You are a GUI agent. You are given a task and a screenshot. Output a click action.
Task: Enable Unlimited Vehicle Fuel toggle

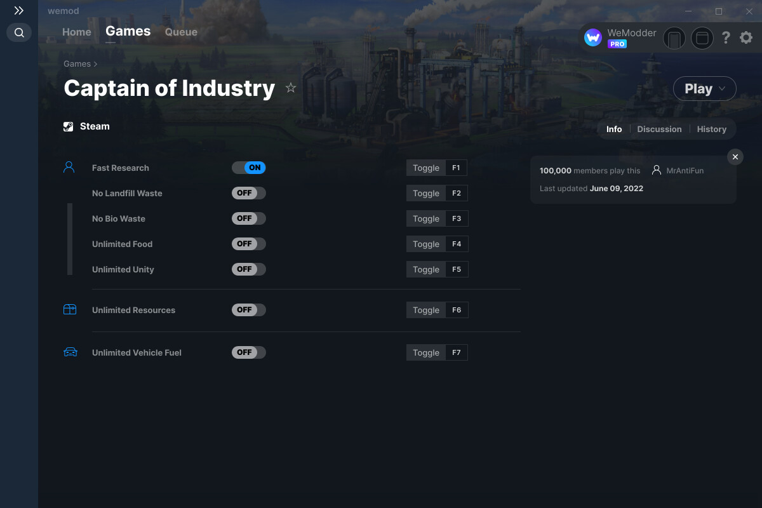click(249, 352)
